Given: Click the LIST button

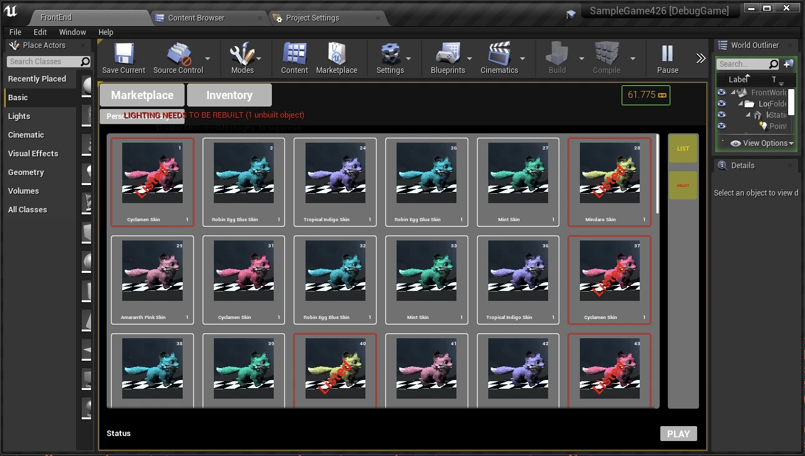Looking at the screenshot, I should pyautogui.click(x=683, y=148).
